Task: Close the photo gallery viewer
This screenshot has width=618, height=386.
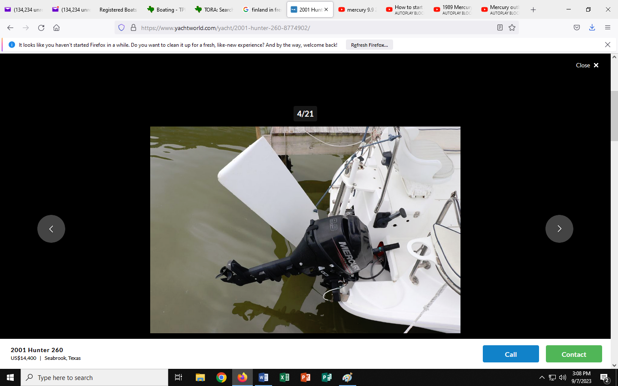Action: (587, 65)
